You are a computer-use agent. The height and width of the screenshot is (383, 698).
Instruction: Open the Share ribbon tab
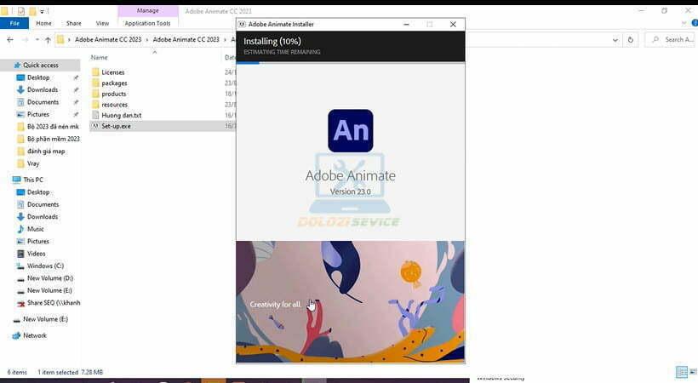click(73, 23)
